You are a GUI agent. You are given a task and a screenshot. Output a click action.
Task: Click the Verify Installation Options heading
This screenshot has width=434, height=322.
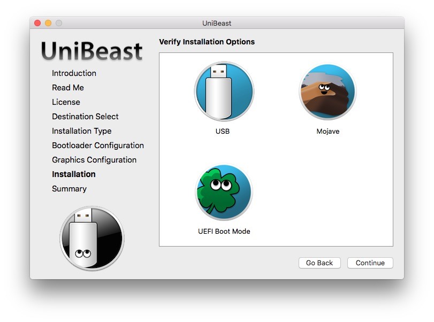207,42
